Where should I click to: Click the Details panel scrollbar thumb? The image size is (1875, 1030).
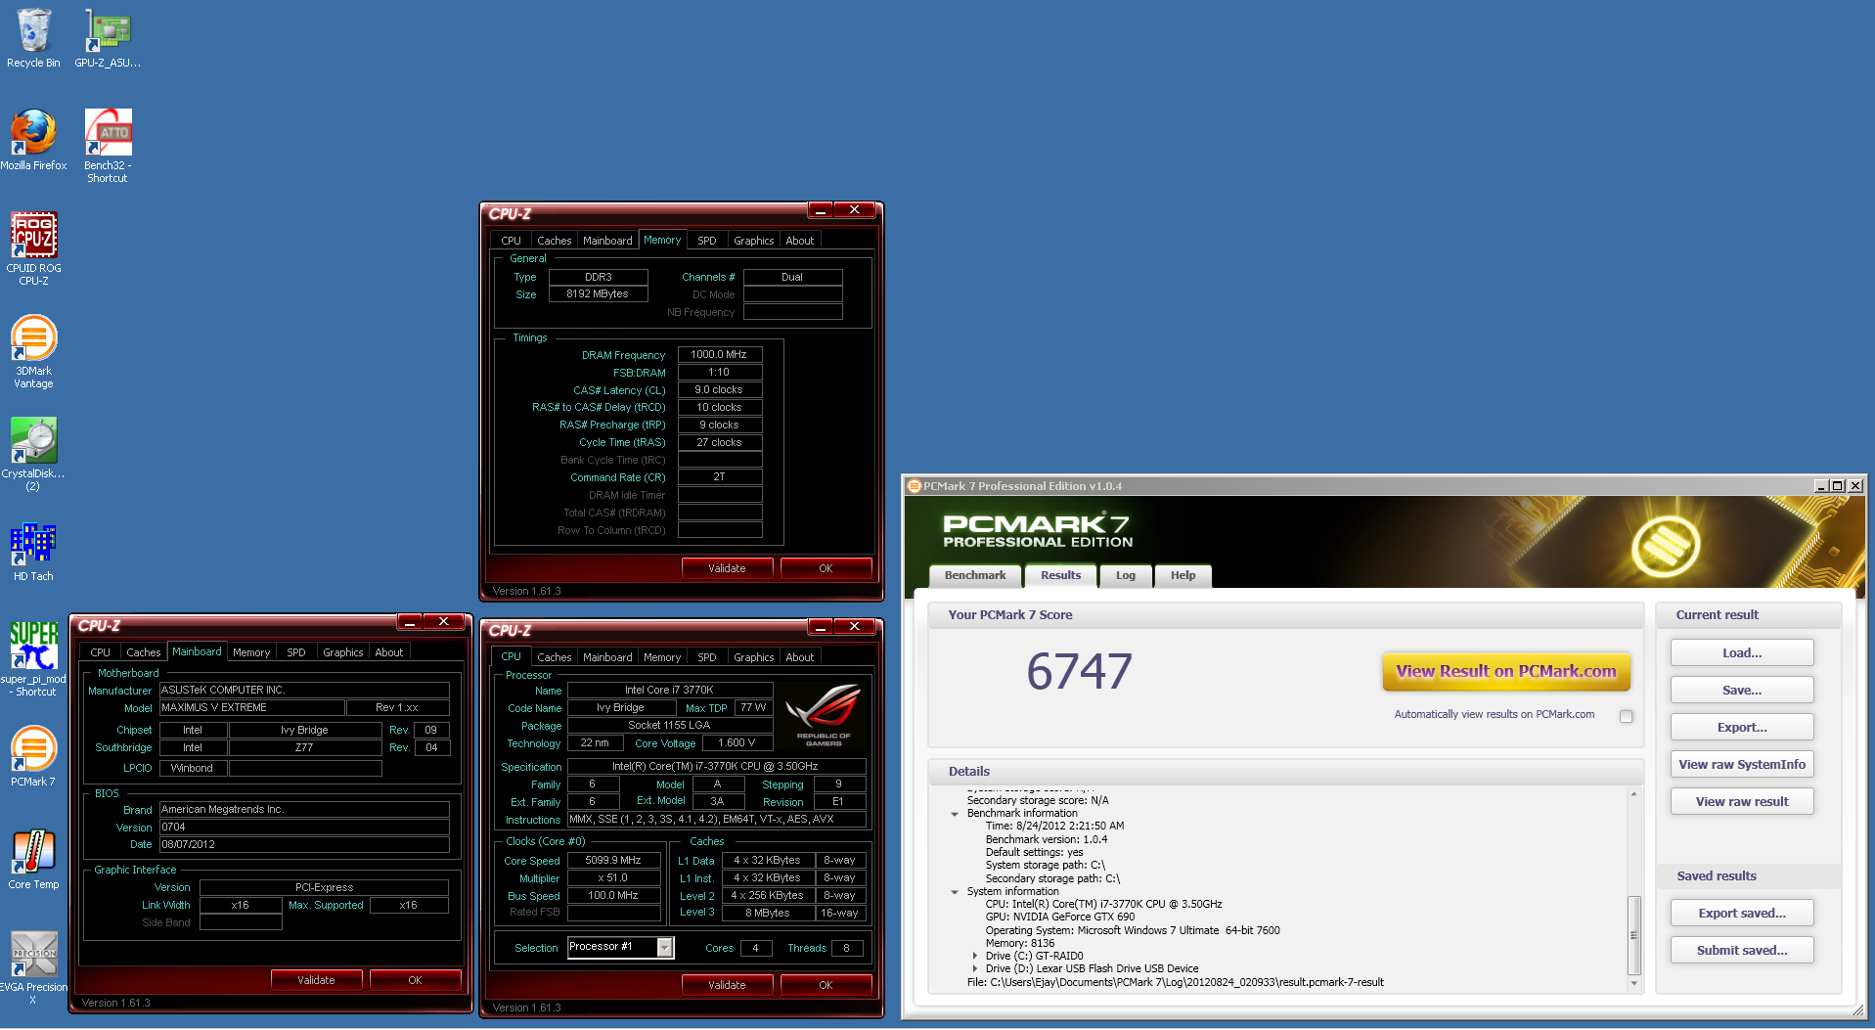click(x=1633, y=934)
